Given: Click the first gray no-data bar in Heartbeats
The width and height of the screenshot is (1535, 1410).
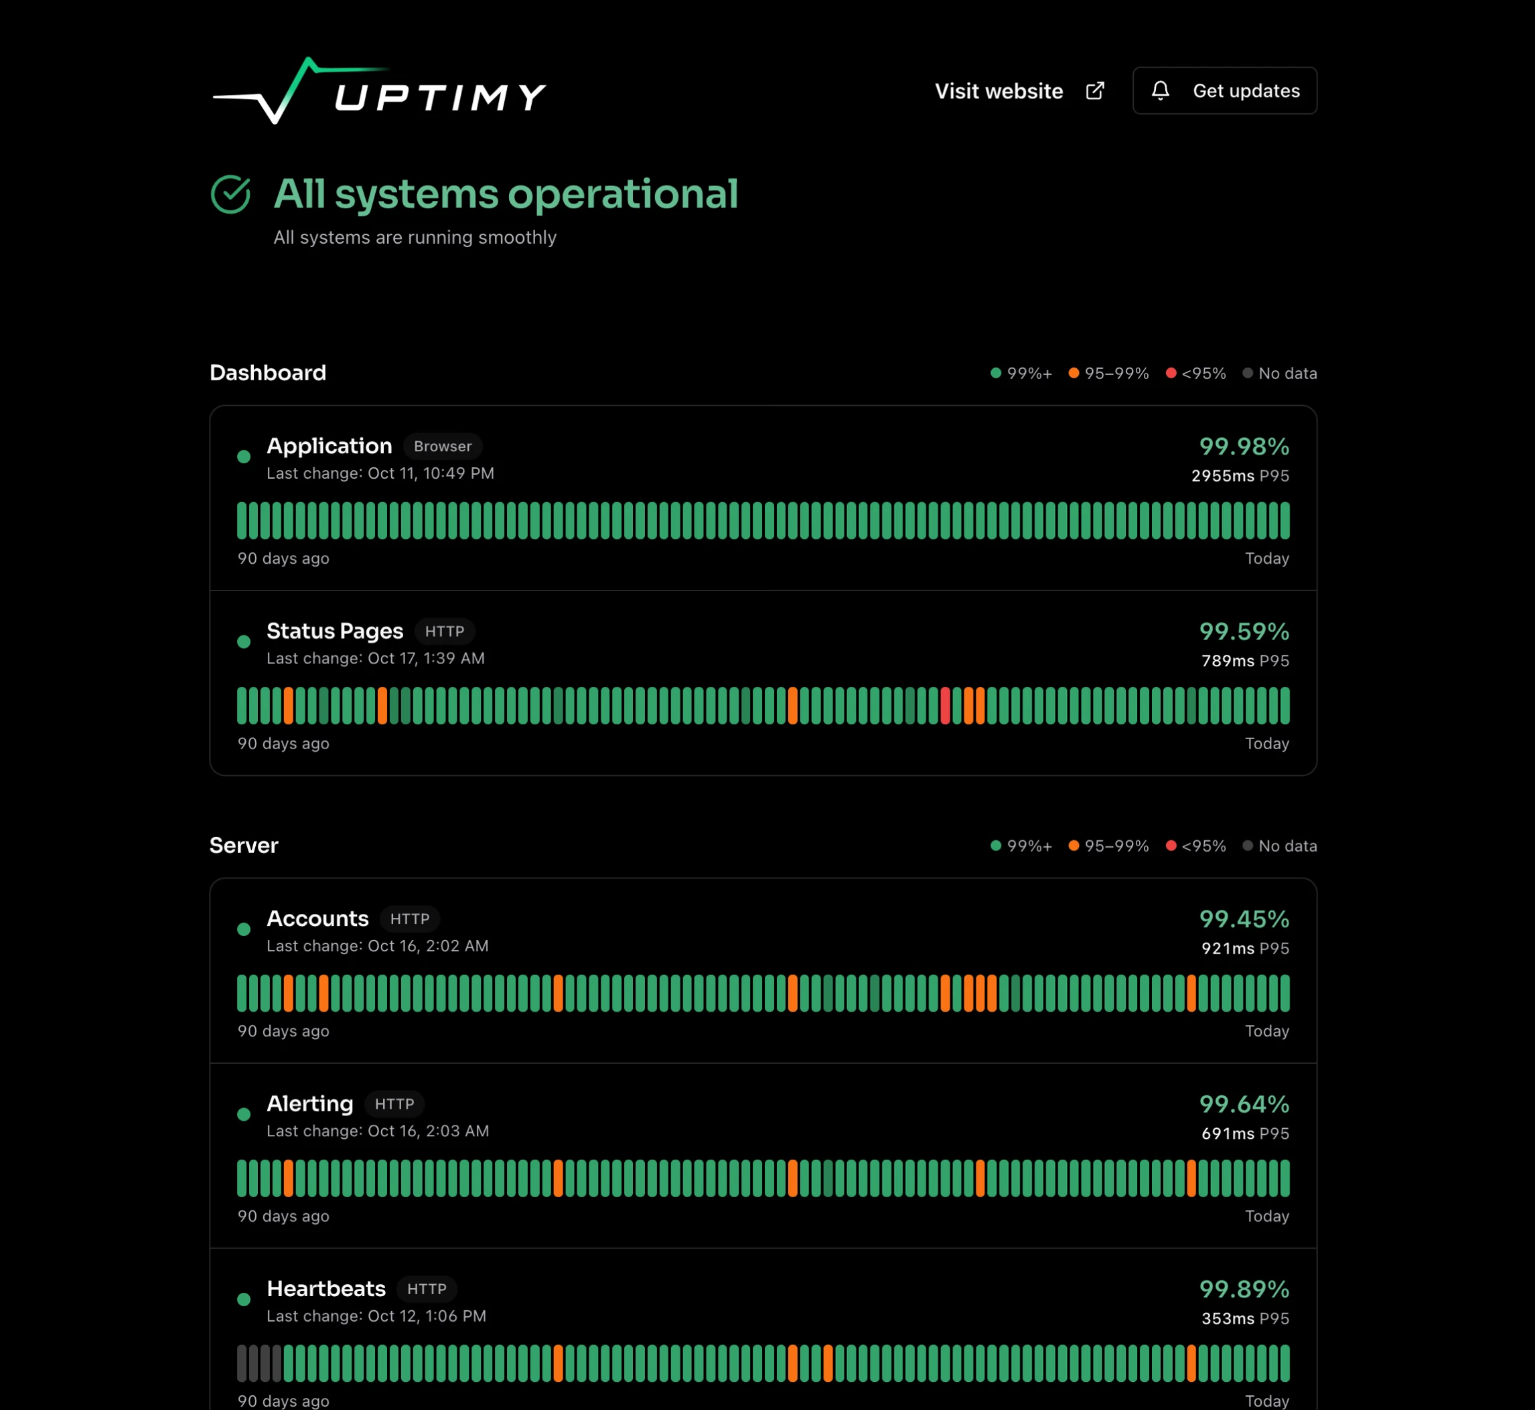Looking at the screenshot, I should tap(242, 1363).
